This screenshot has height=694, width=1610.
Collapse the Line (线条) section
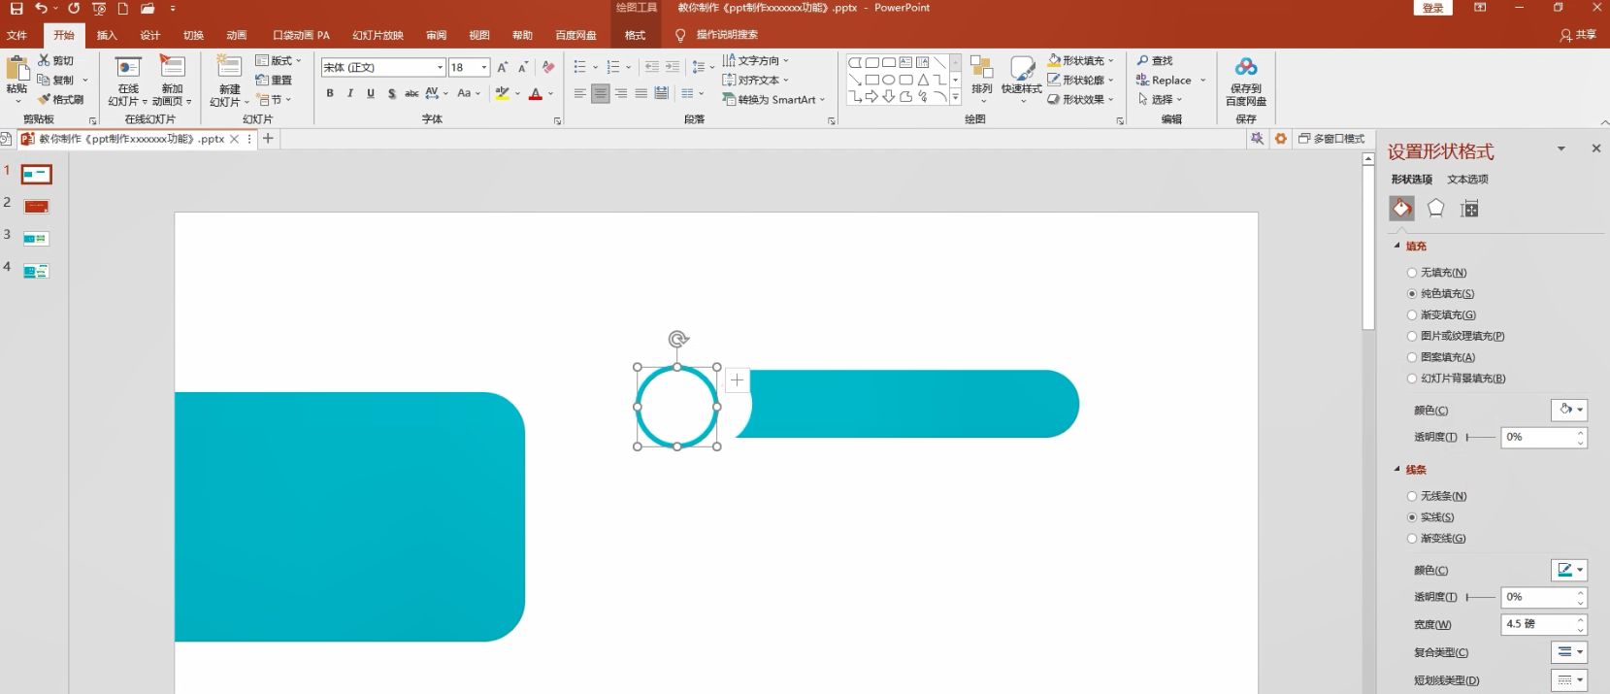(1397, 470)
